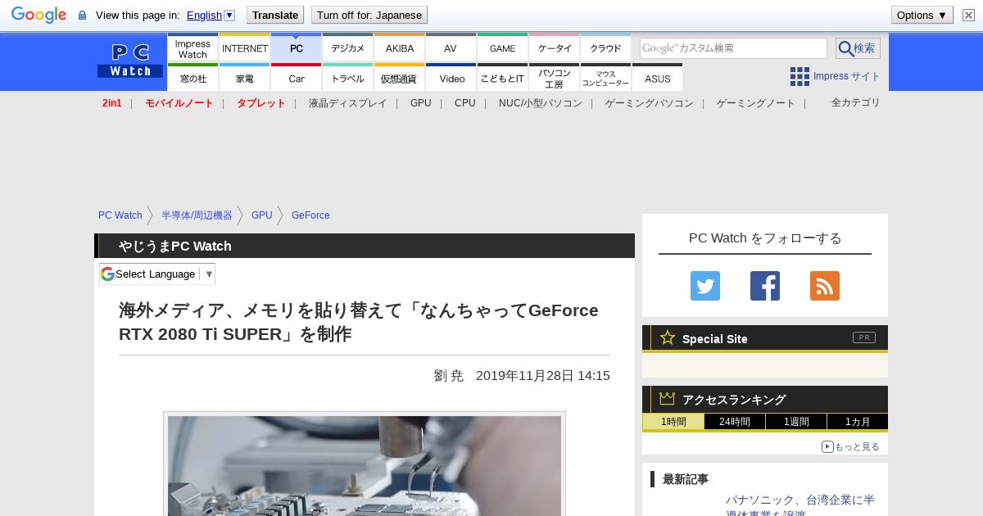Open the こどもとIT nav tab
The image size is (983, 516).
coord(502,78)
